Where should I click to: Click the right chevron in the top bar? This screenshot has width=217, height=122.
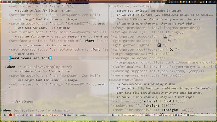pos(21,2)
